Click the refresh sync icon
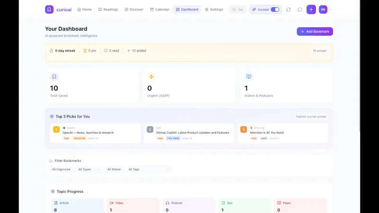 [x=289, y=9]
